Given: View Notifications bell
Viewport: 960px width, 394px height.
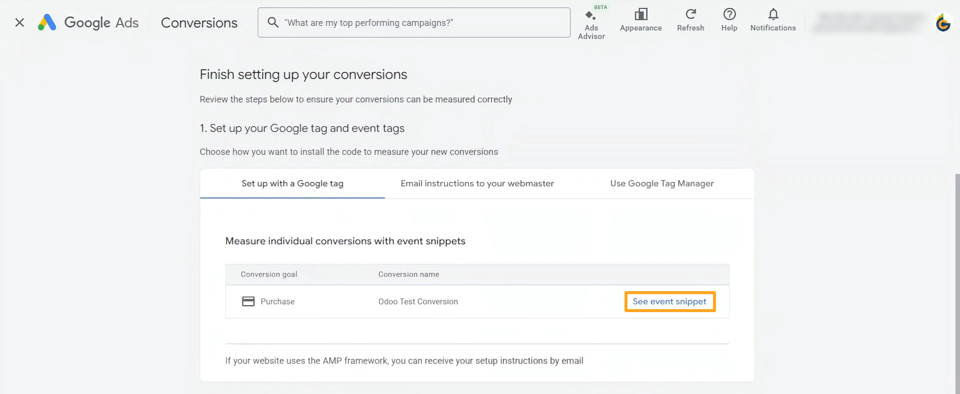Looking at the screenshot, I should click(x=773, y=20).
